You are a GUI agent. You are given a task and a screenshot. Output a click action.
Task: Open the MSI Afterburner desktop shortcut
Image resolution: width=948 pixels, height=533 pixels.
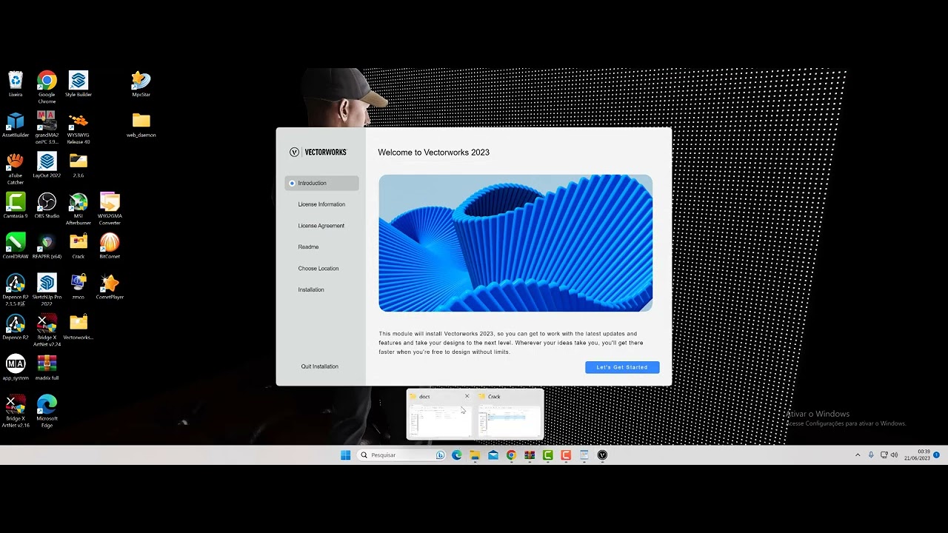(x=78, y=208)
